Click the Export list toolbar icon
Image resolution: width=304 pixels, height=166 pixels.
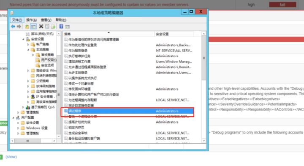(x=53, y=27)
